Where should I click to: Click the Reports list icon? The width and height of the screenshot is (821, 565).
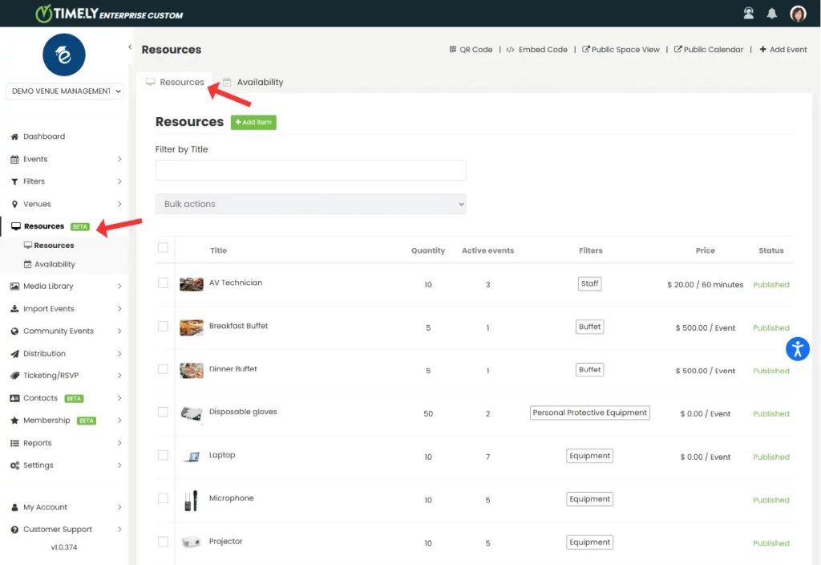point(14,443)
